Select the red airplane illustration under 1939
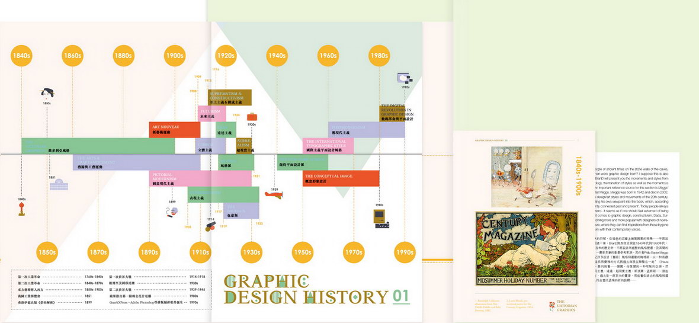Screen dimensions: 699x323 coord(273,194)
